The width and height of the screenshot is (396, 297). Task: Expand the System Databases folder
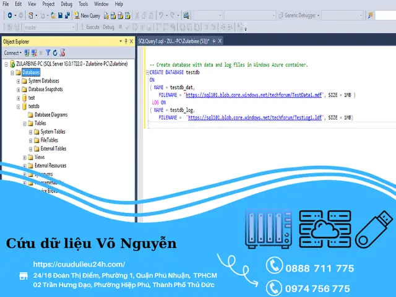click(x=18, y=81)
